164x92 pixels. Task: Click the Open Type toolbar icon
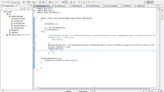(50, 2)
